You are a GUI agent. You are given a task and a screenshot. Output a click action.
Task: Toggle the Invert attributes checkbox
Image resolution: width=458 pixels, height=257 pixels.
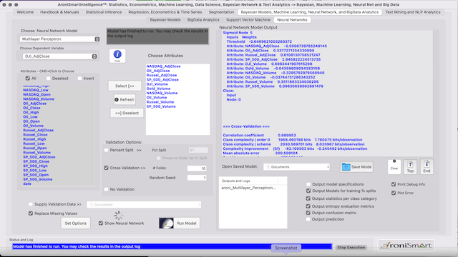(x=79, y=79)
